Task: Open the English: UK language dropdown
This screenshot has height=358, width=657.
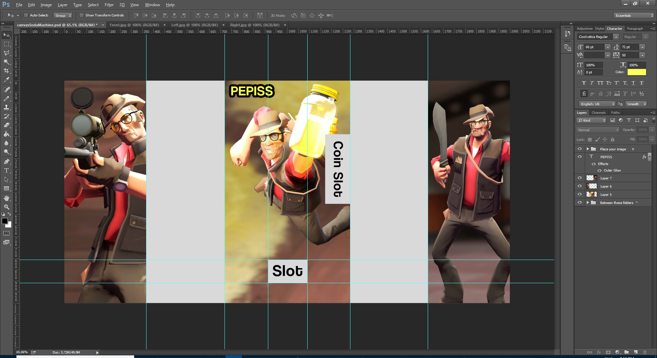Action: click(597, 104)
